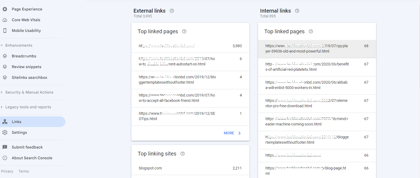
Task: Click the Mobile Usability phone icon
Action: tap(5, 31)
